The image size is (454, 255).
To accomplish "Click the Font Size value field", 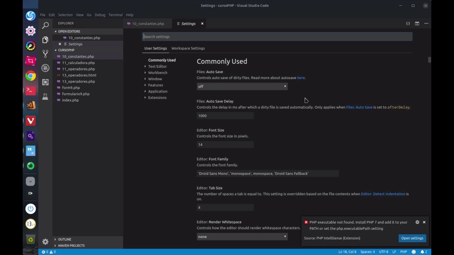I will [225, 144].
